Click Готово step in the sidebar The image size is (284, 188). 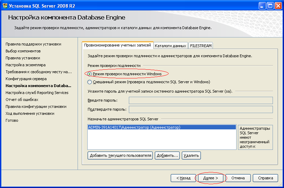[x=12, y=120]
